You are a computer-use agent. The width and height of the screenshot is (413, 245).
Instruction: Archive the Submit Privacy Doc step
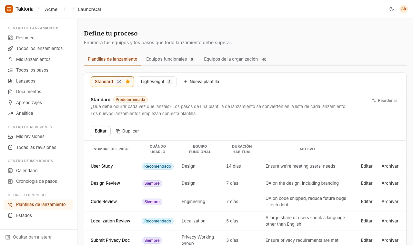390,240
